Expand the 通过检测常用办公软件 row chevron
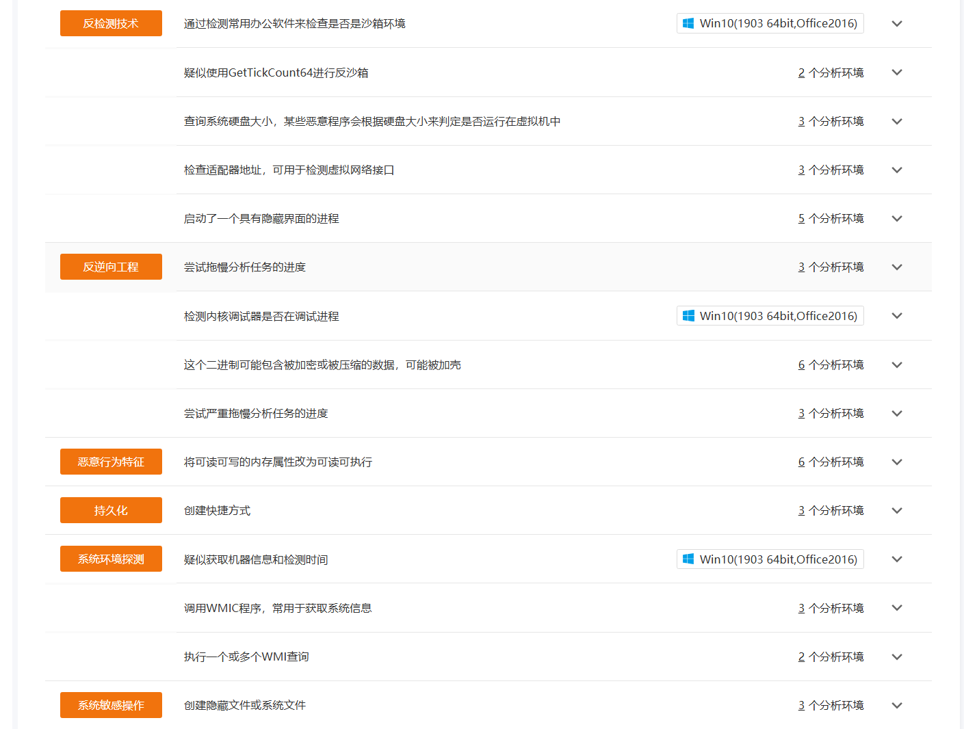Viewport: 964px width, 729px height. [897, 23]
